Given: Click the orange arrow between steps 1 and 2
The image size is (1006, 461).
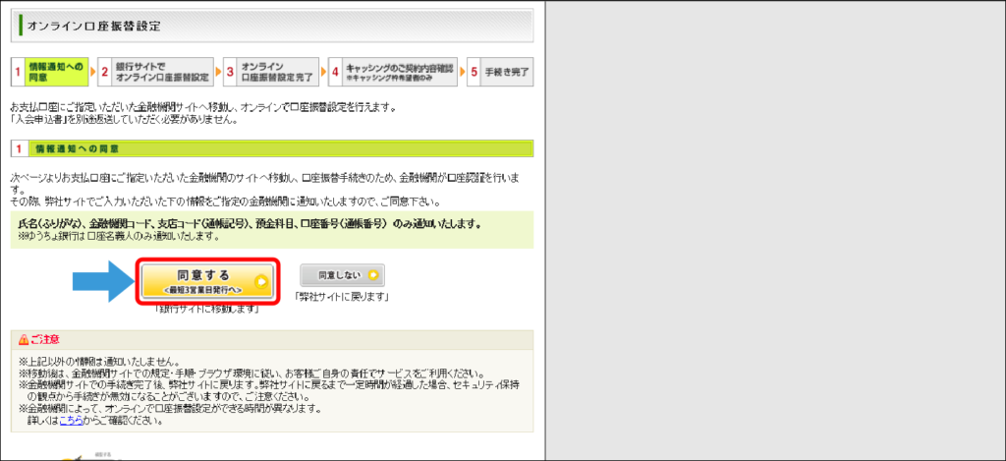Looking at the screenshot, I should coord(93,72).
